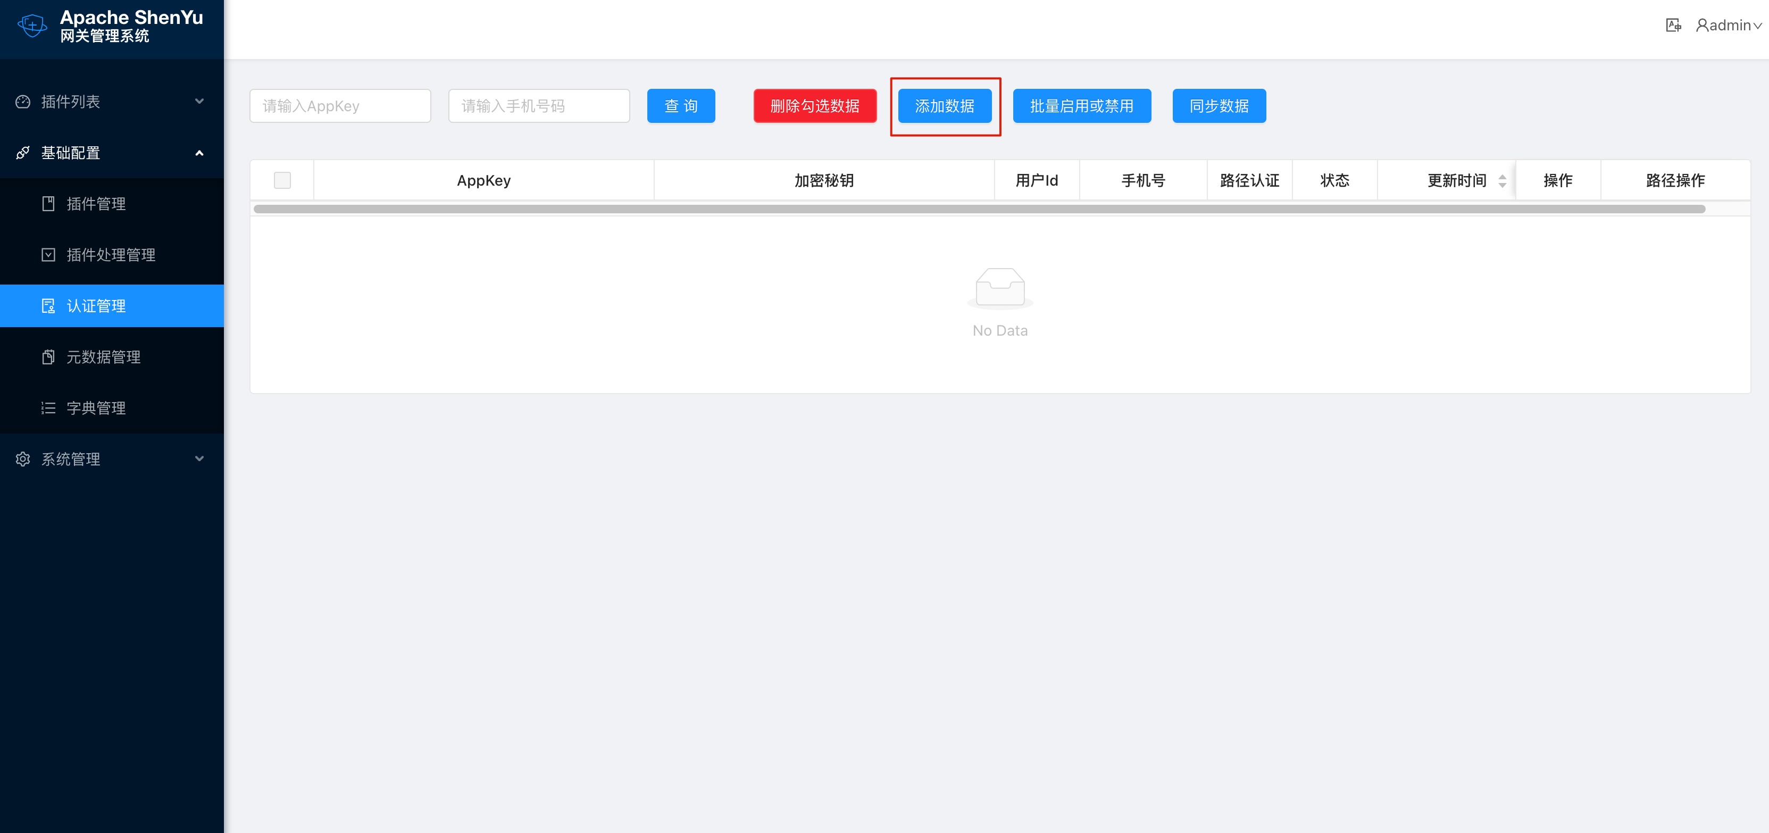Click the basic config plug icon
Viewport: 1769px width, 833px height.
tap(23, 153)
